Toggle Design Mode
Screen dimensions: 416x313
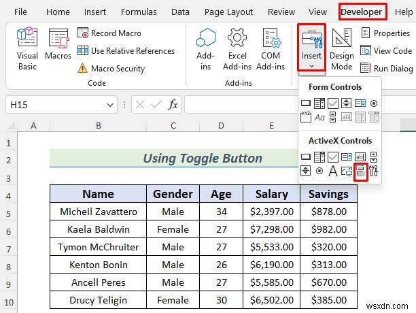pyautogui.click(x=342, y=49)
